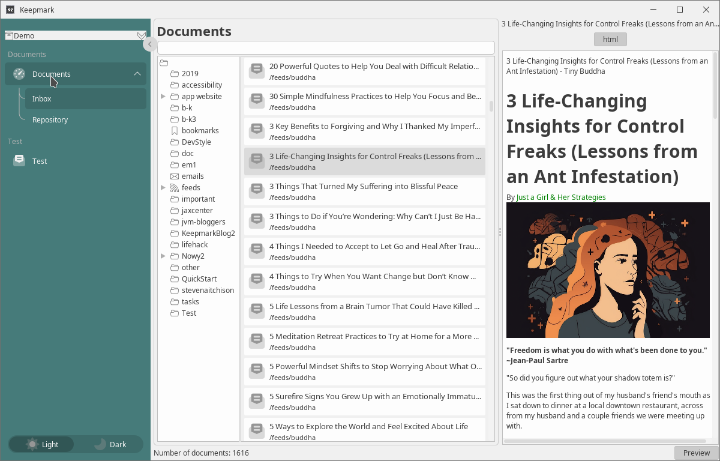Expand the 'app website' folder tree node
Viewport: 720px width, 461px height.
[x=163, y=97]
